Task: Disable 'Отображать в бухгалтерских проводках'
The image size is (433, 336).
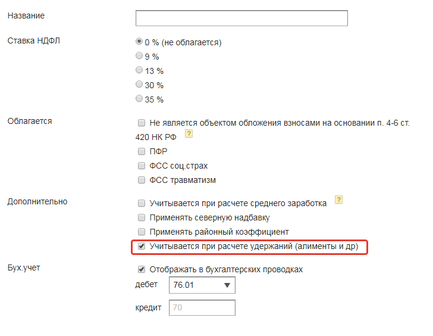Action: point(142,269)
